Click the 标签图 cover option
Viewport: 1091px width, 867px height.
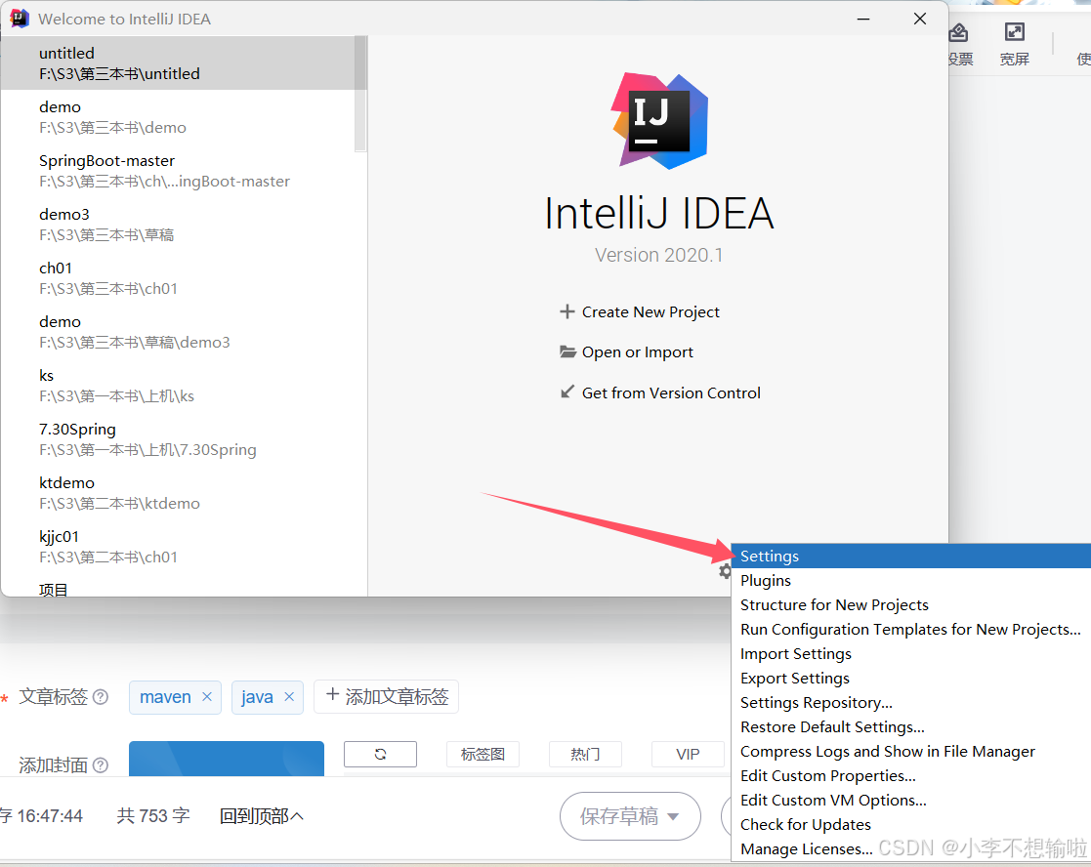(x=483, y=755)
